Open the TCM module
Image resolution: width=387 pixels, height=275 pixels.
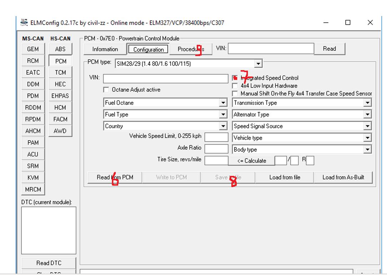click(60, 72)
